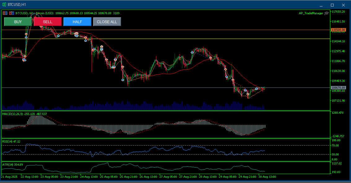Click the blue HALF button
351x183 pixels.
(77, 22)
